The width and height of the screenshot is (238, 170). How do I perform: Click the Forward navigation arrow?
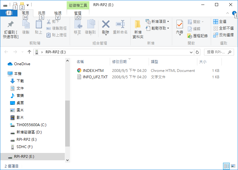coord(15,52)
